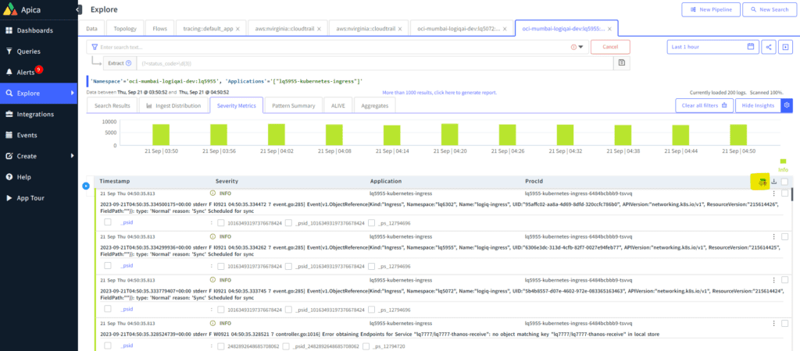Click the generate report link
The height and width of the screenshot is (351, 800).
pos(439,93)
